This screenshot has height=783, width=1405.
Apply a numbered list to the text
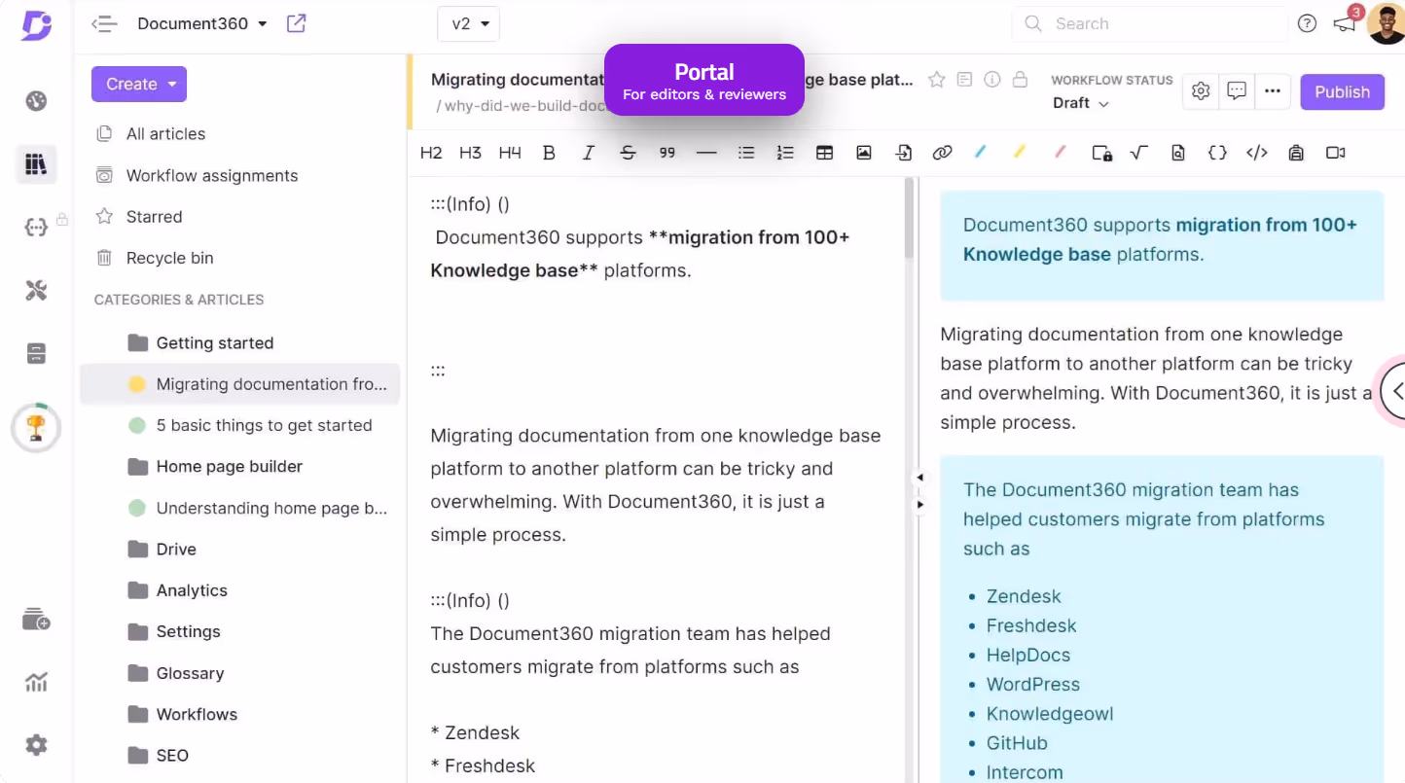[x=785, y=153]
